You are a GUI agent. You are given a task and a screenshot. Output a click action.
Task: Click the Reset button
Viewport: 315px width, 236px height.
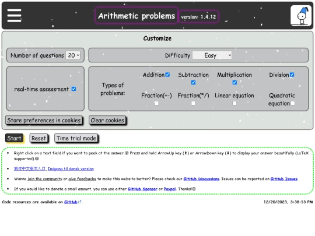pos(38,138)
